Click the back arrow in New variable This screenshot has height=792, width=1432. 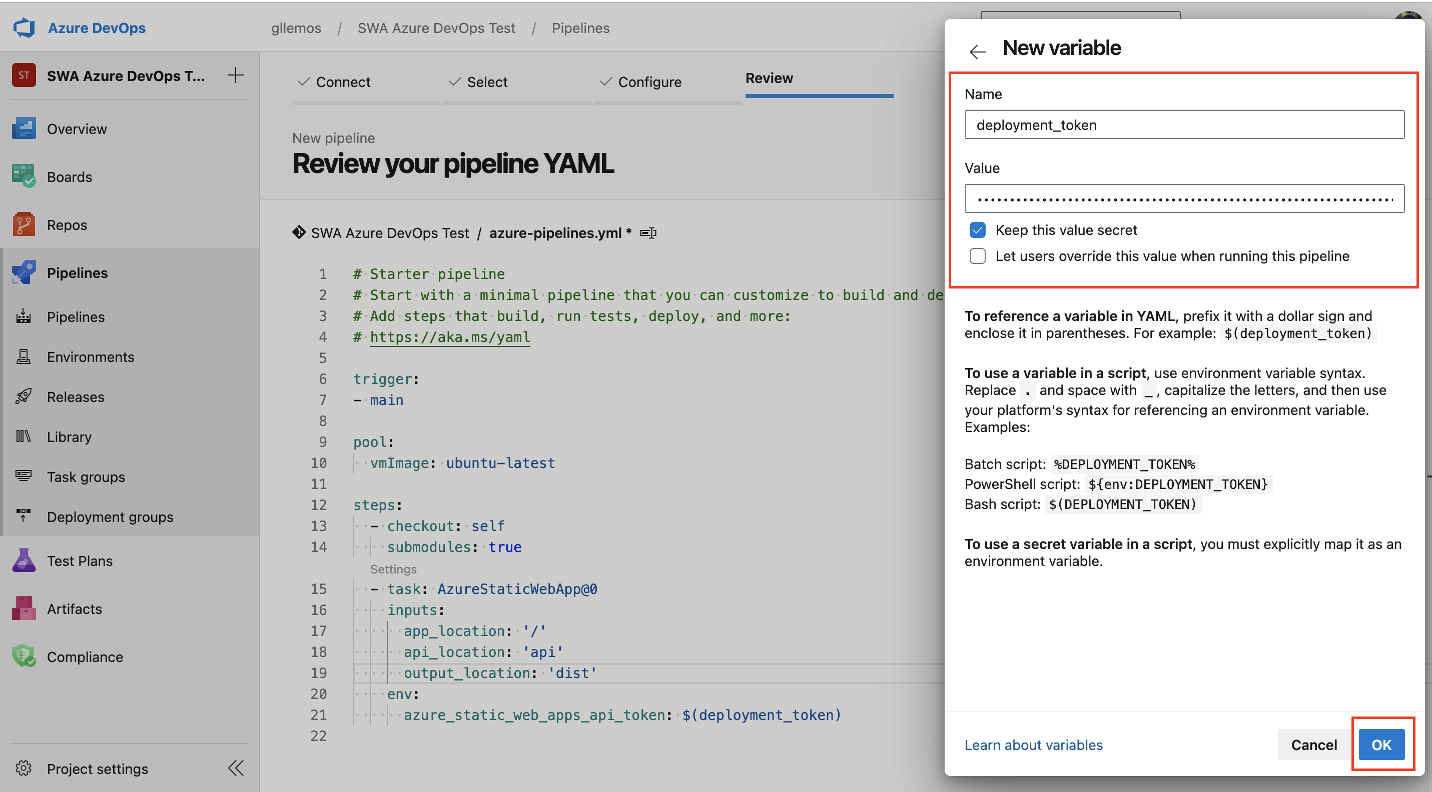[x=977, y=51]
